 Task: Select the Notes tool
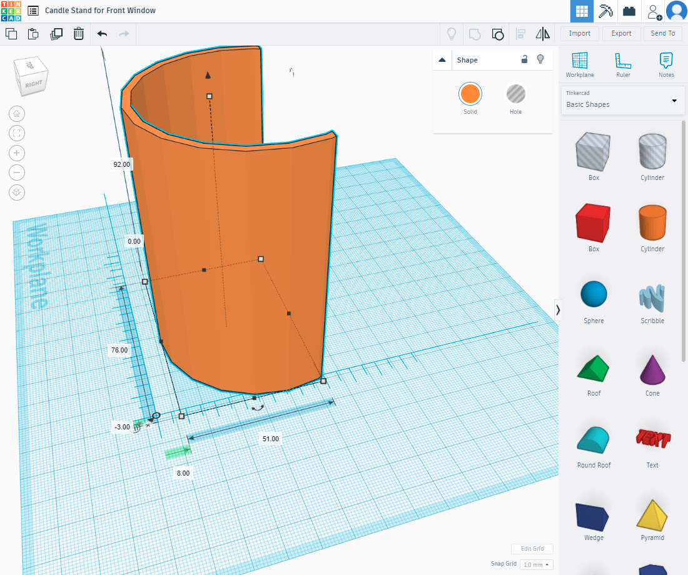click(666, 64)
